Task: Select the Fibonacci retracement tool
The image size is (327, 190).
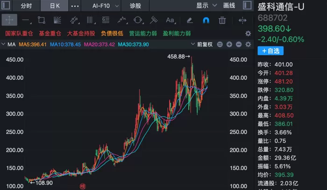Action: [x=106, y=20]
